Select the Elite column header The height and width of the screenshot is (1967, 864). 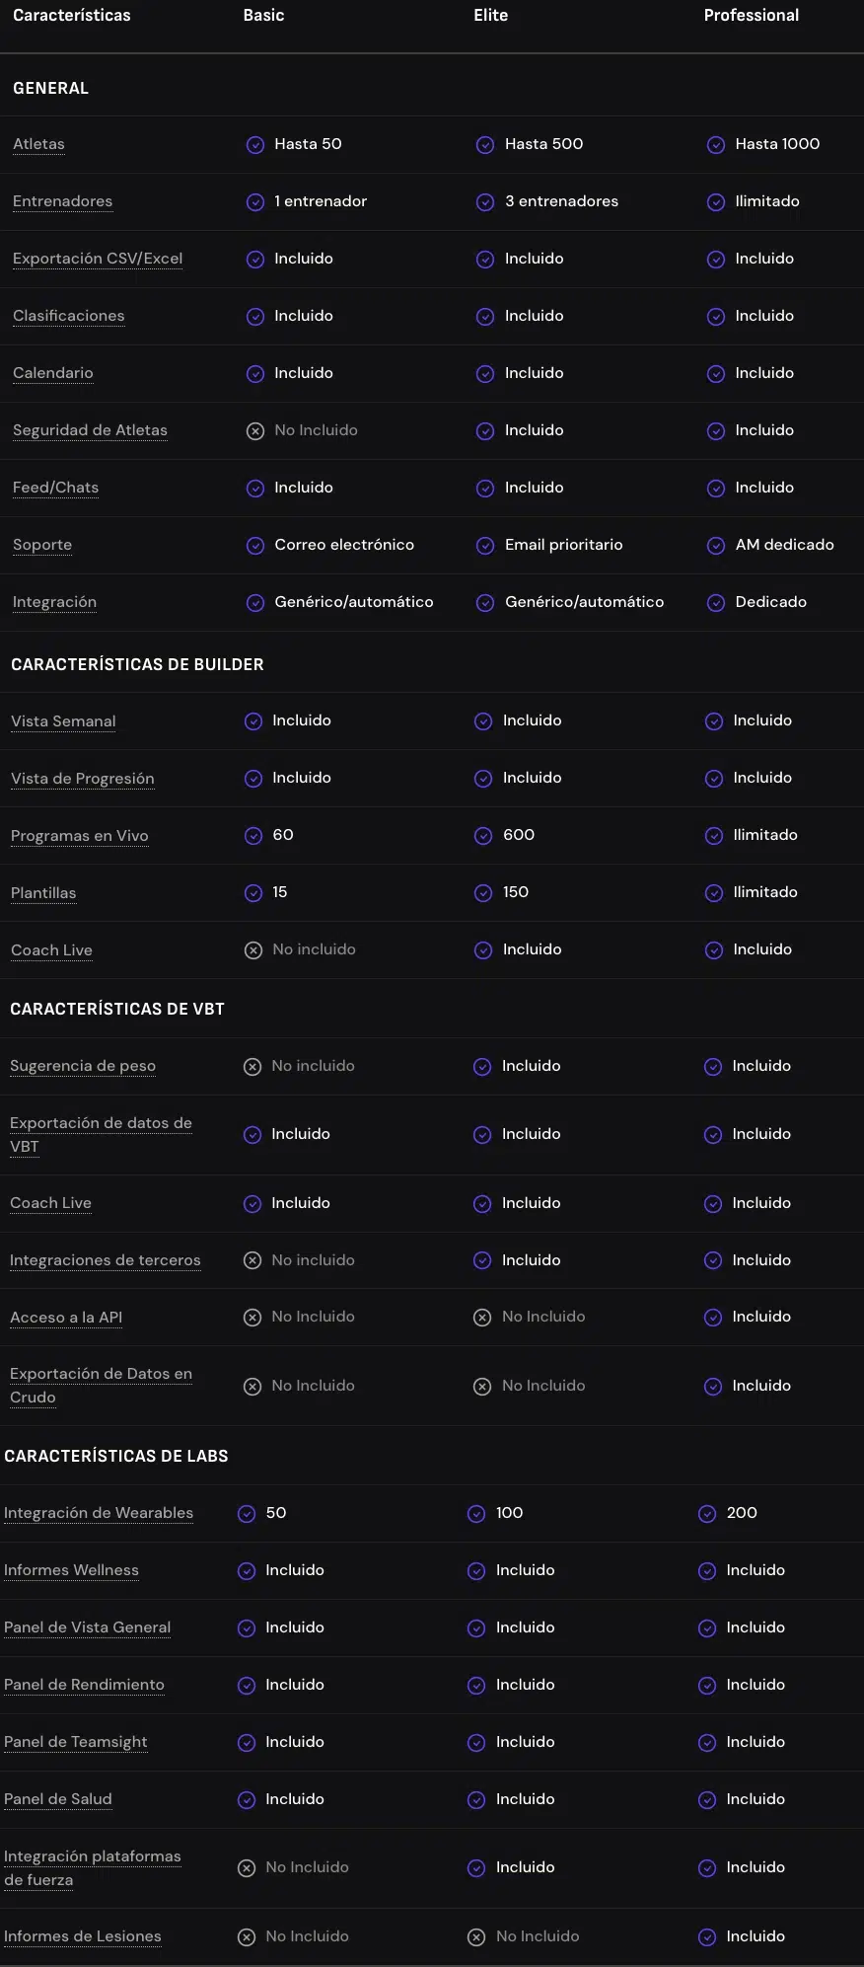coord(491,16)
